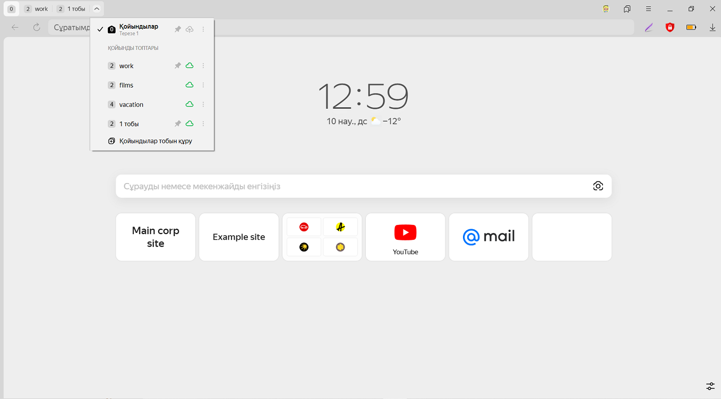Open the red shield protection icon
Screen dimensions: 721x399
tap(670, 28)
